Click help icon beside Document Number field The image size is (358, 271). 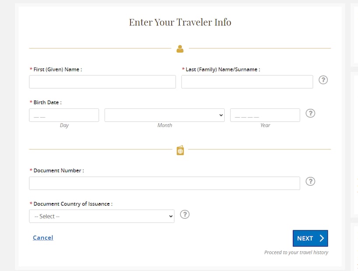coord(310,181)
